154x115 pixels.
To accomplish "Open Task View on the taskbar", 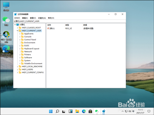I will click(x=64, y=111).
